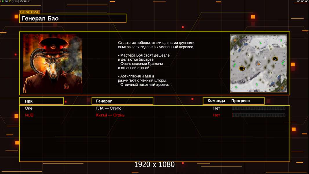309x174 pixels.
Task: Click the GENERAL tab label
Action: point(30,12)
